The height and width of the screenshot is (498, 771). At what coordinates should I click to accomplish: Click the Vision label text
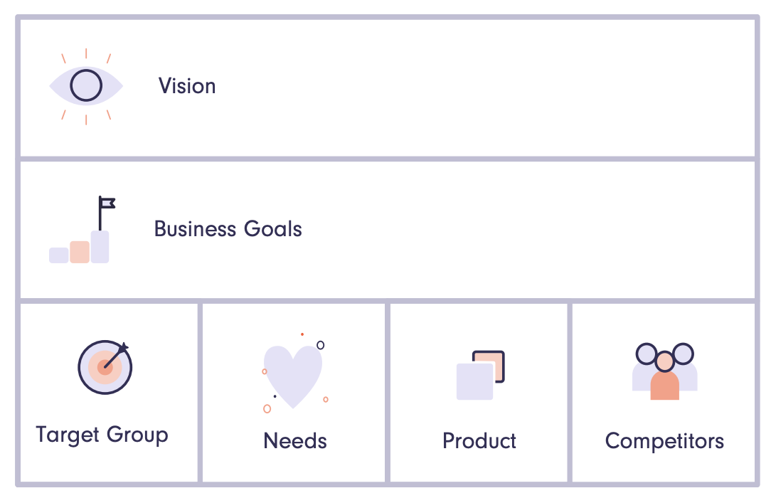[187, 86]
